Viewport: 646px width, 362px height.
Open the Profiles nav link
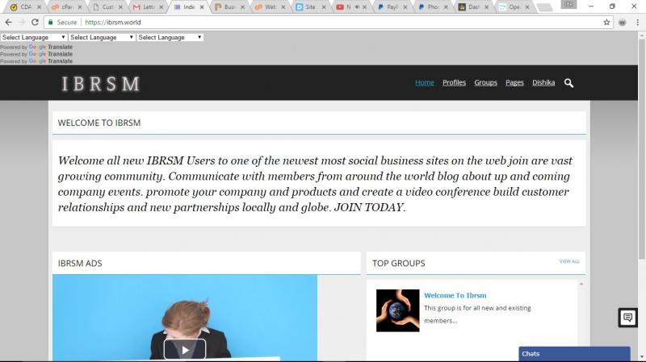tap(454, 83)
